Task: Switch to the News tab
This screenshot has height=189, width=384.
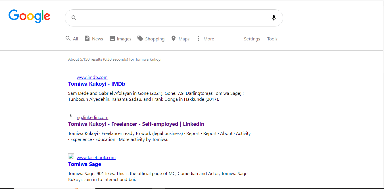Action: point(94,39)
